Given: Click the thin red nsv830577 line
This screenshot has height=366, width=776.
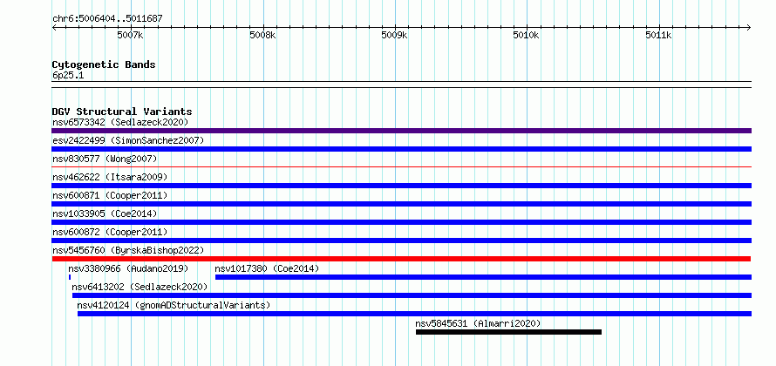Looking at the screenshot, I should point(401,167).
